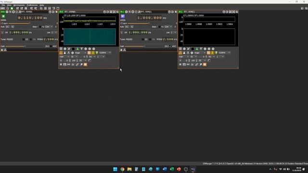Start the R1 RTL-SDR device with play button
Viewport: 308px width, 173px height.
pos(123,16)
